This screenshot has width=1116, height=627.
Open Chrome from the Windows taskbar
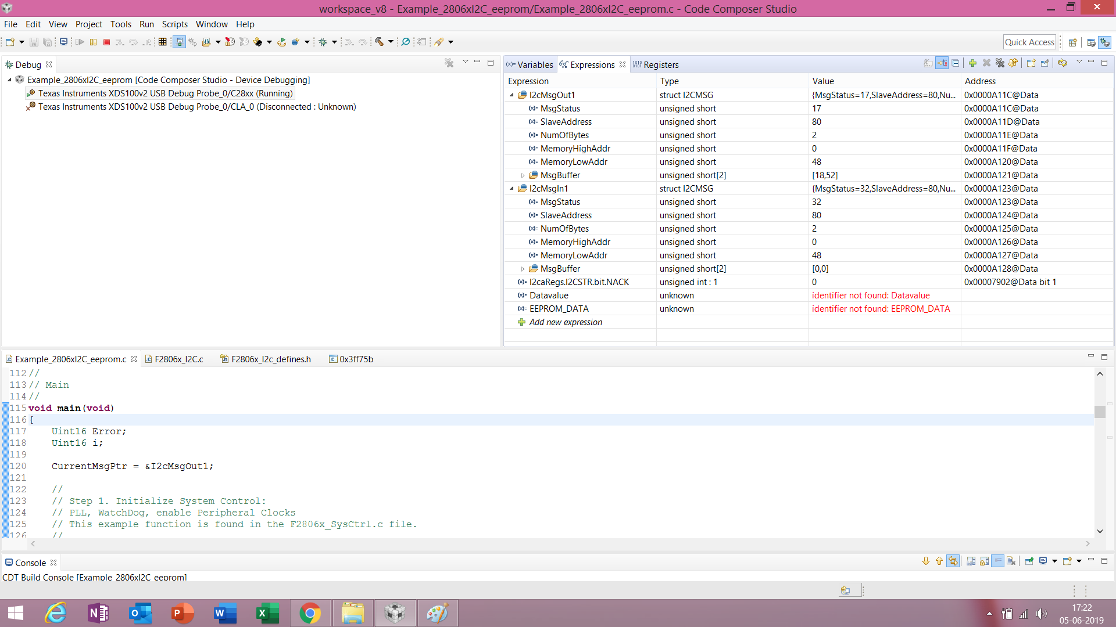[x=310, y=613]
